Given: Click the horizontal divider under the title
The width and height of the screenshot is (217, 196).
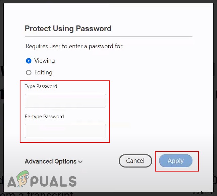Looking at the screenshot, I should pyautogui.click(x=109, y=37).
